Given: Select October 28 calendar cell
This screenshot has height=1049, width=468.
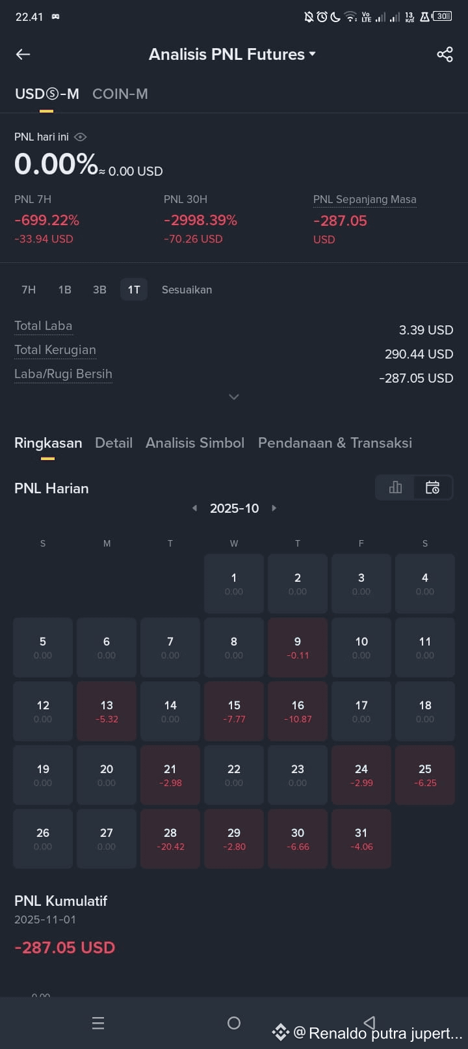Looking at the screenshot, I should coord(170,839).
